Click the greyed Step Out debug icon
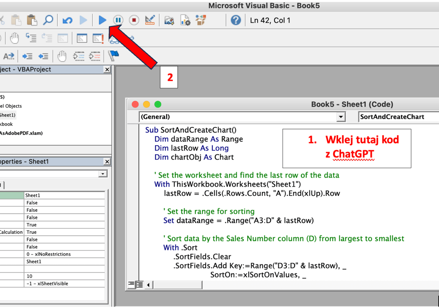This screenshot has width=439, height=308. click(47, 38)
